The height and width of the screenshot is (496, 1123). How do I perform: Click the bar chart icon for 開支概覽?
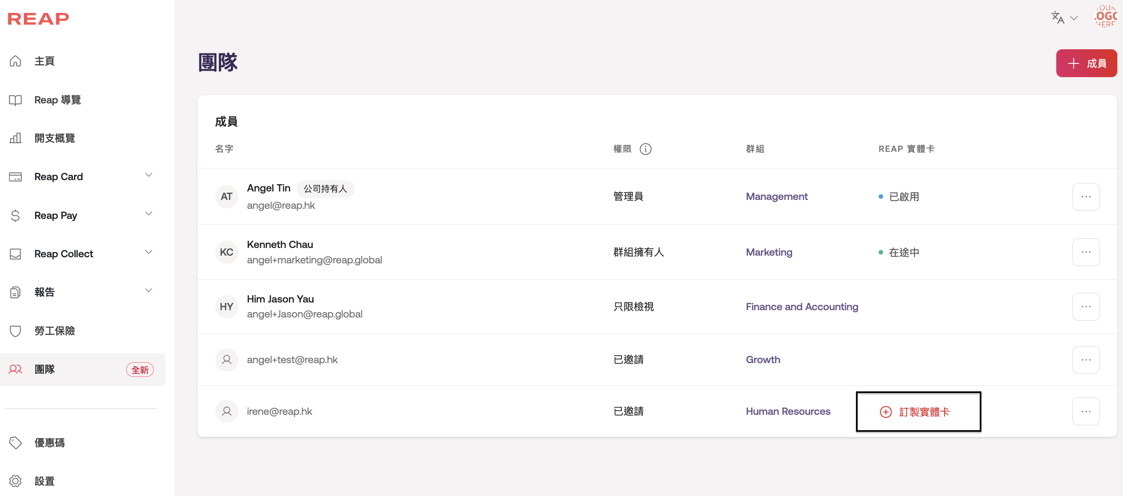coord(15,139)
